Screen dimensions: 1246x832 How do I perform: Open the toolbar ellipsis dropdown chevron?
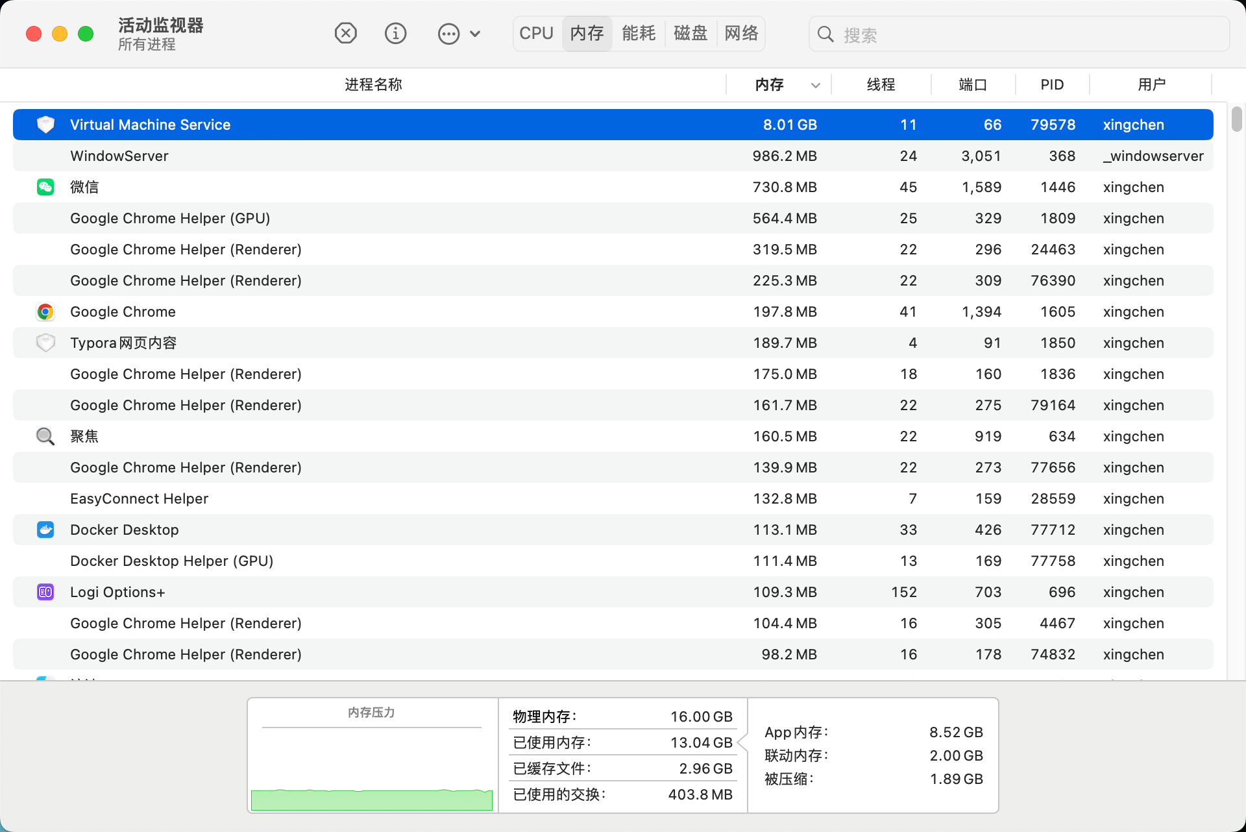pos(476,33)
